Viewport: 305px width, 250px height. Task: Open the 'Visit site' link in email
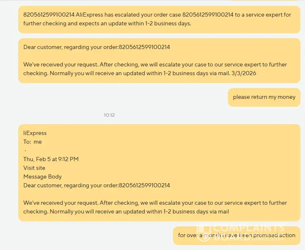click(x=34, y=168)
